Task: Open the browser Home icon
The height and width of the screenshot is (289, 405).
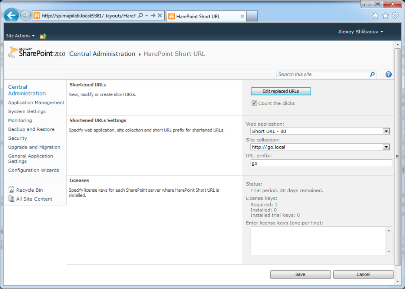Action: [375, 16]
